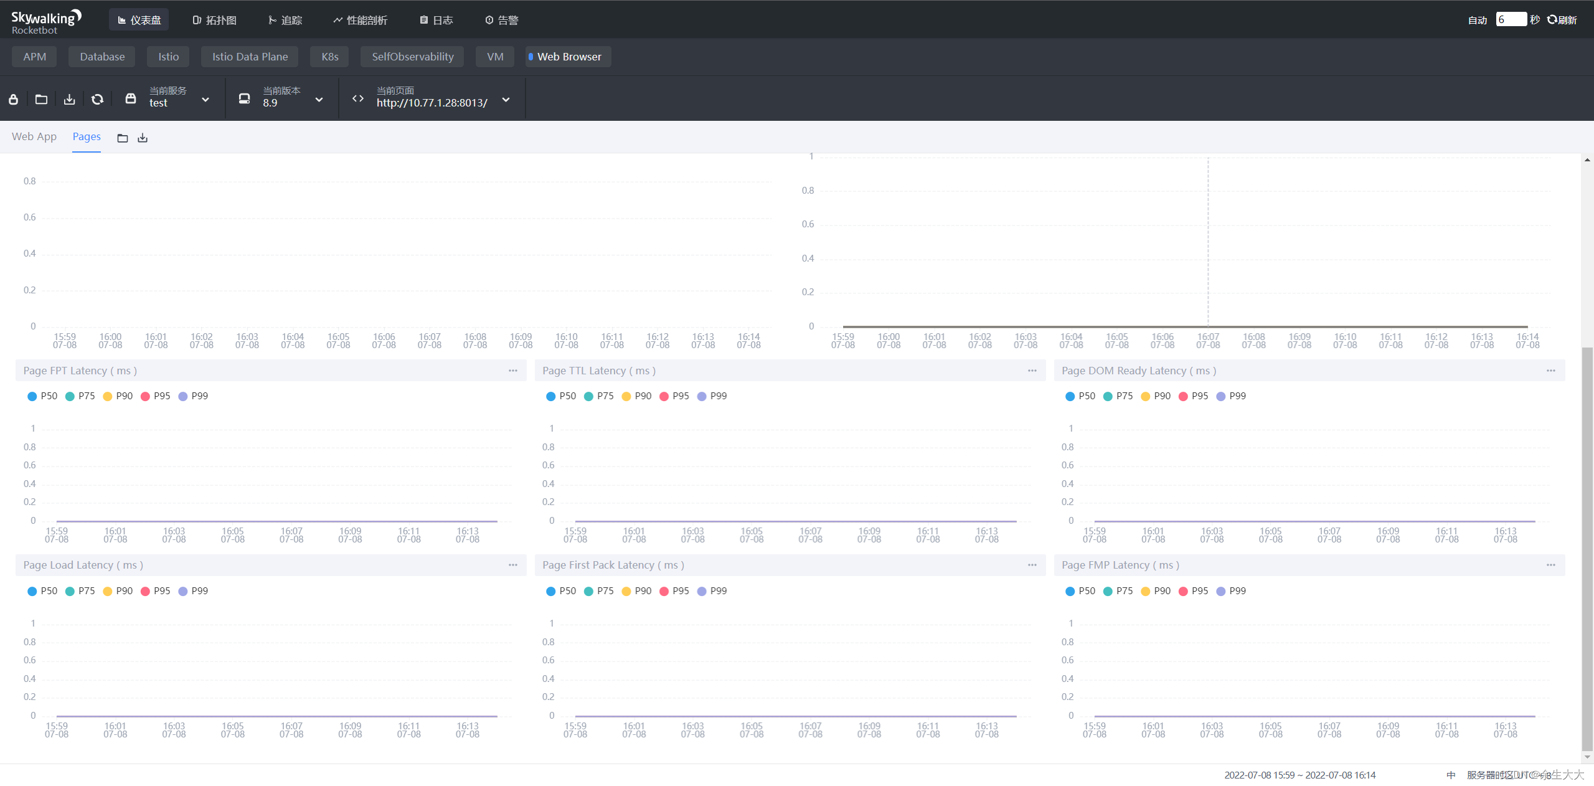Open the Page Load Latency more options menu
Image resolution: width=1594 pixels, height=786 pixels.
[513, 565]
